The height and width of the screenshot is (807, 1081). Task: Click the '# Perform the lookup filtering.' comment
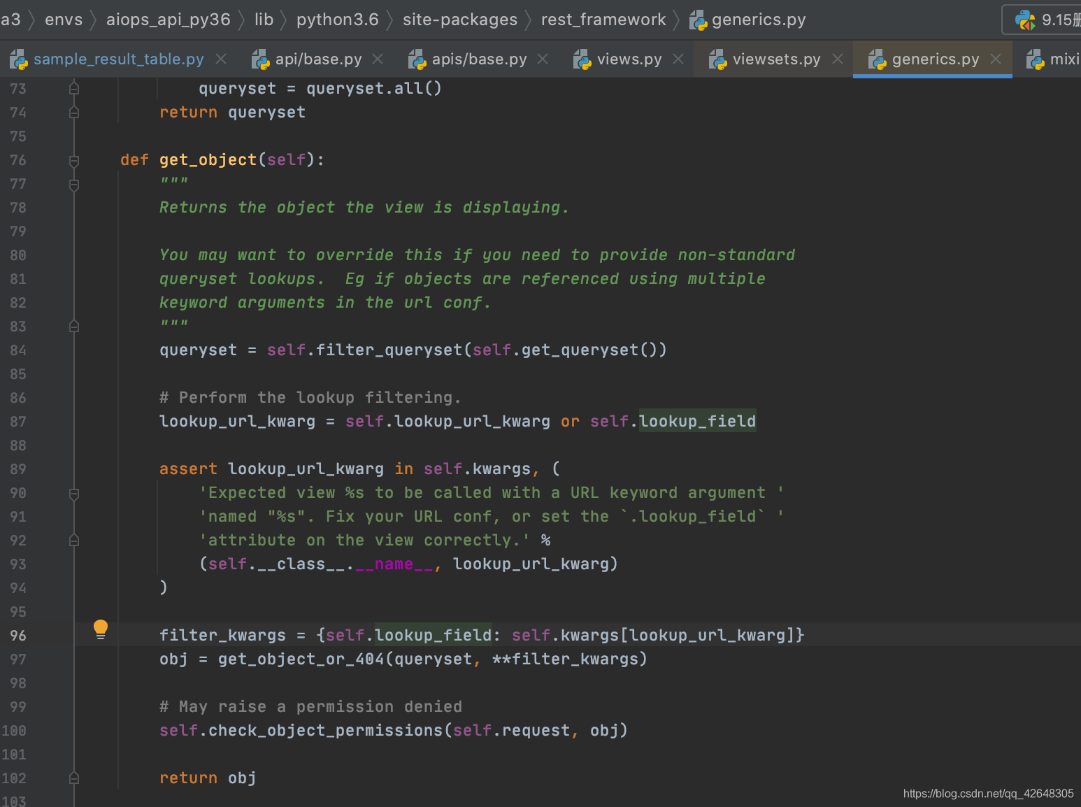[x=310, y=398]
